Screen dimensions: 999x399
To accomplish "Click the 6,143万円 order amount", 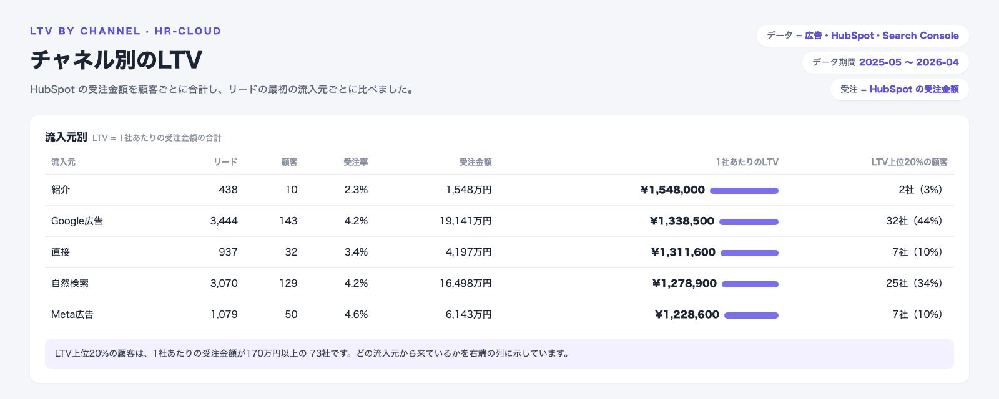I will (x=469, y=314).
